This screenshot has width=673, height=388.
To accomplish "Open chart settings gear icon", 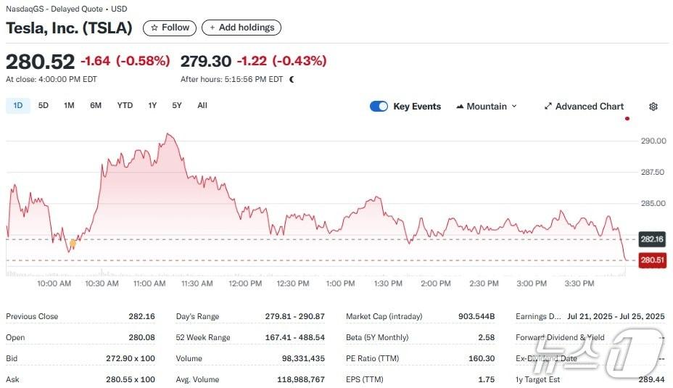I will pyautogui.click(x=653, y=107).
